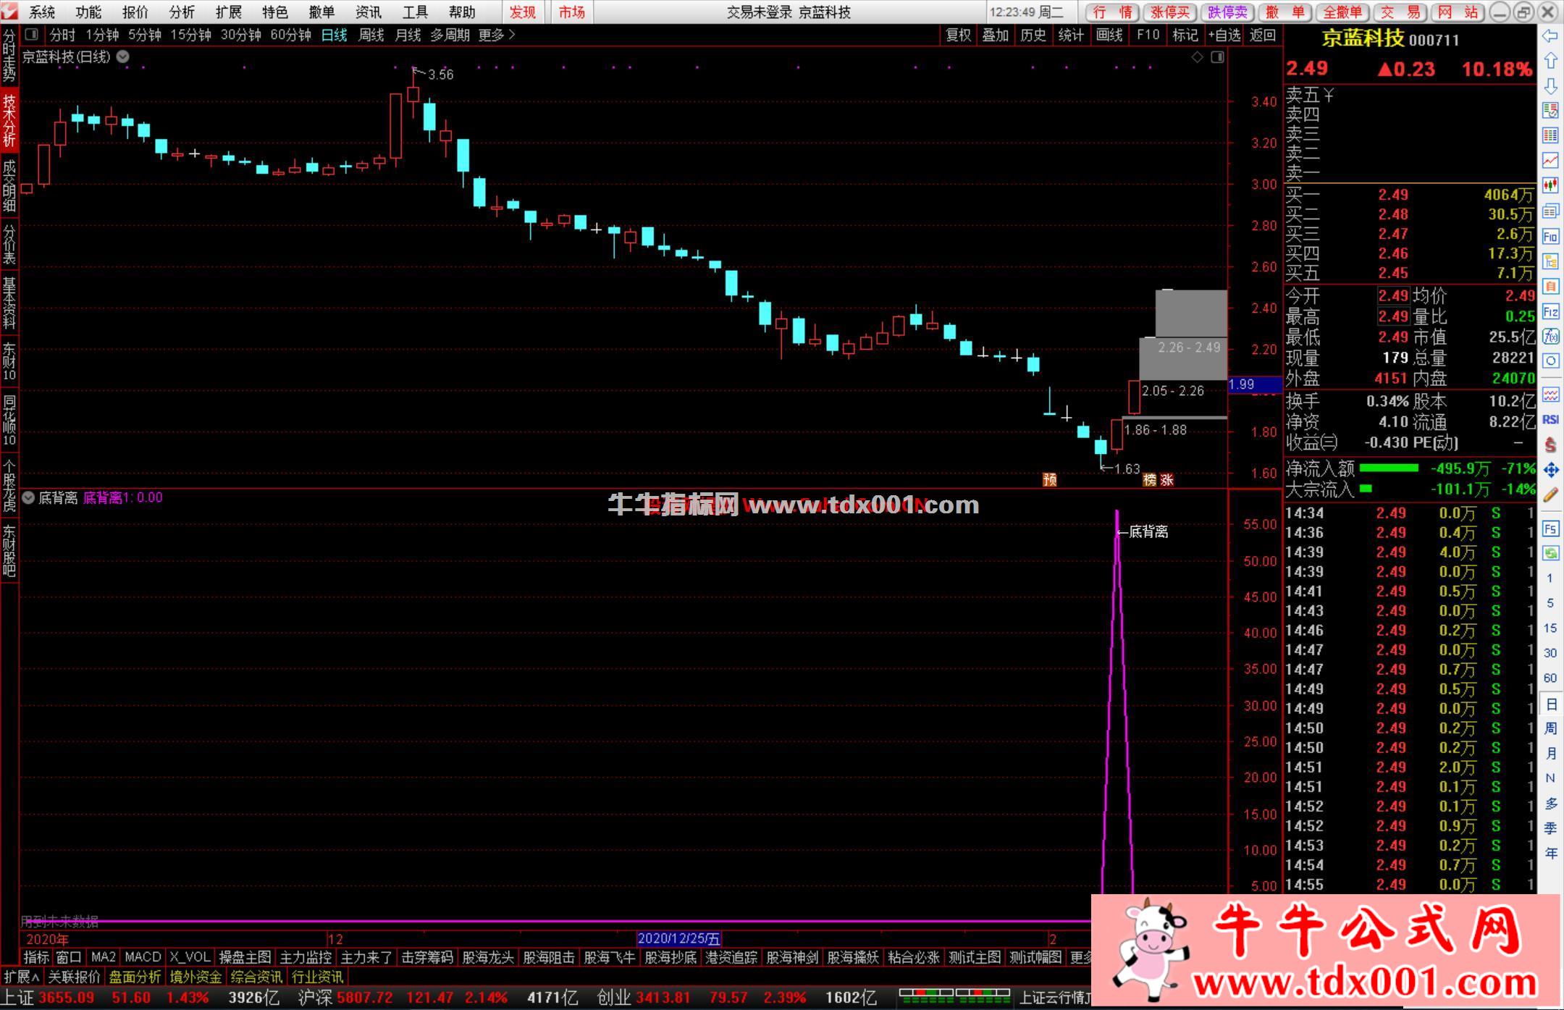Click the wave lines indicator icon
The image size is (1564, 1010).
1550,395
